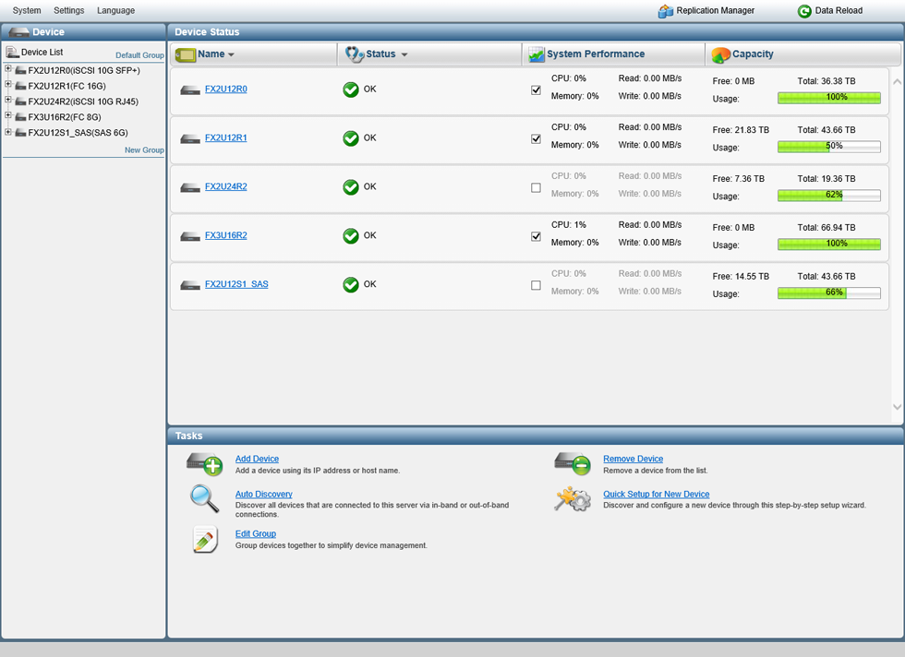Open the Language menu
Screen dimensions: 905x657
[115, 10]
